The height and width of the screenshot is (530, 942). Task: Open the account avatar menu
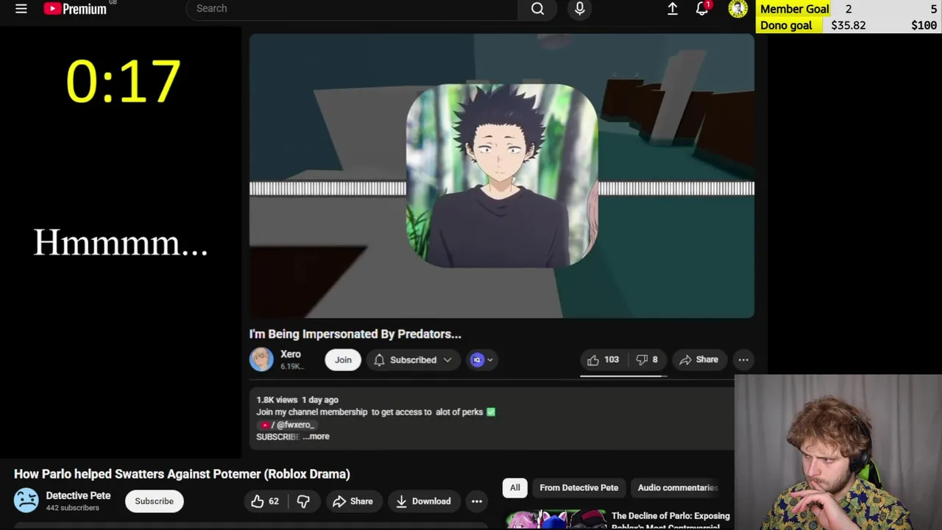[738, 9]
